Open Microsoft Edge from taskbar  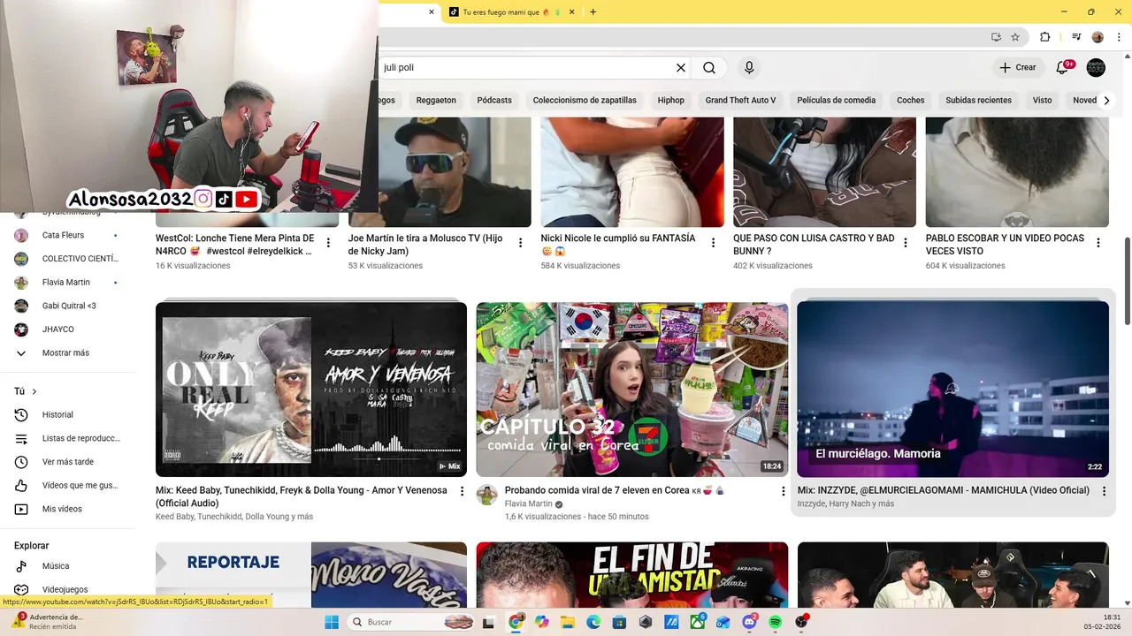coord(593,622)
